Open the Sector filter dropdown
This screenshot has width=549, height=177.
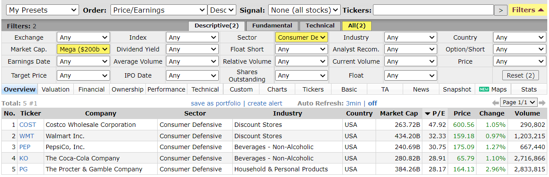(301, 37)
